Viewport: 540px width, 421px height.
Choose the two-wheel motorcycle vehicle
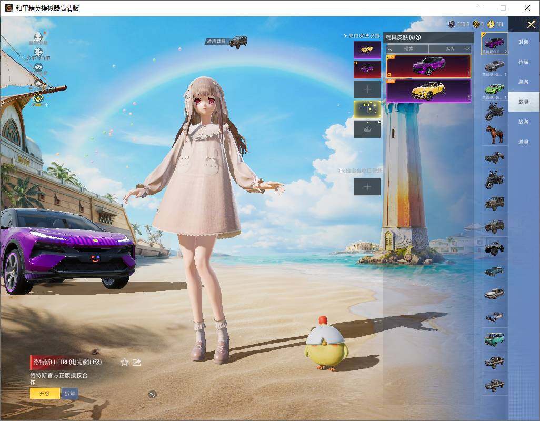click(x=494, y=112)
